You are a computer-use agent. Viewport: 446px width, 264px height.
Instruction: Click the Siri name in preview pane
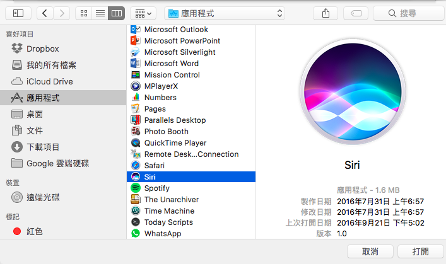[x=352, y=165]
